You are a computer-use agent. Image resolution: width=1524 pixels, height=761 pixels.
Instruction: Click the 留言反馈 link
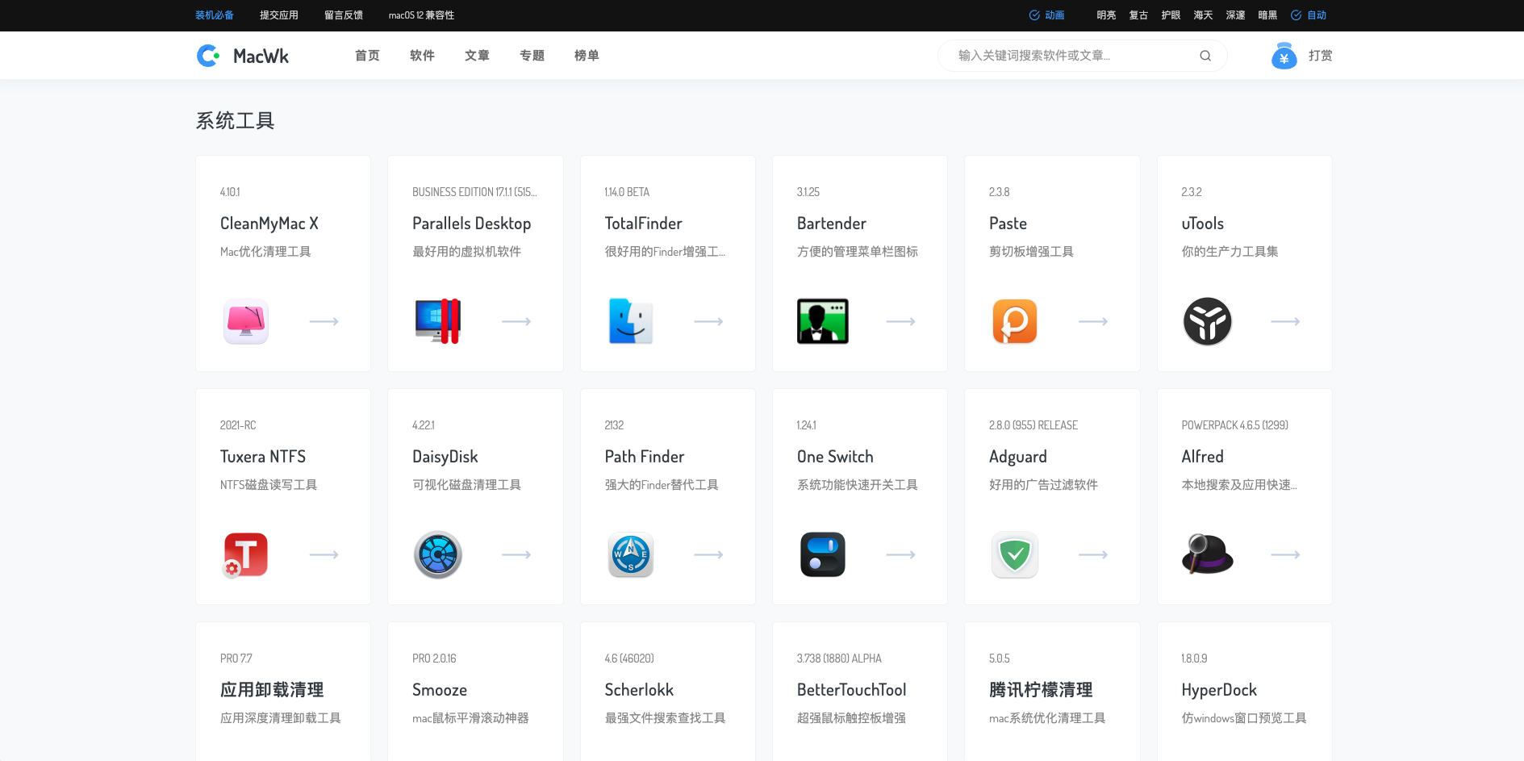[x=344, y=15]
